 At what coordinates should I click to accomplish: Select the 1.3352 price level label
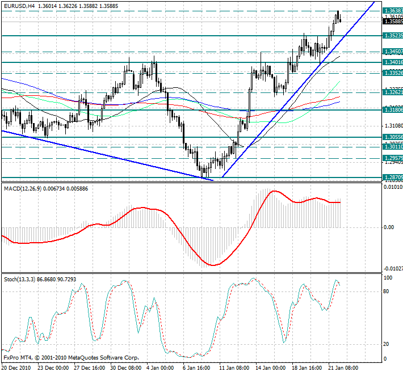pyautogui.click(x=393, y=73)
